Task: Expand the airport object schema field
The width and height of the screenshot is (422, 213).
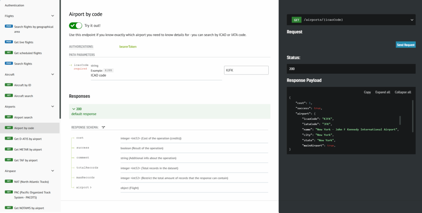Action: pyautogui.click(x=84, y=187)
